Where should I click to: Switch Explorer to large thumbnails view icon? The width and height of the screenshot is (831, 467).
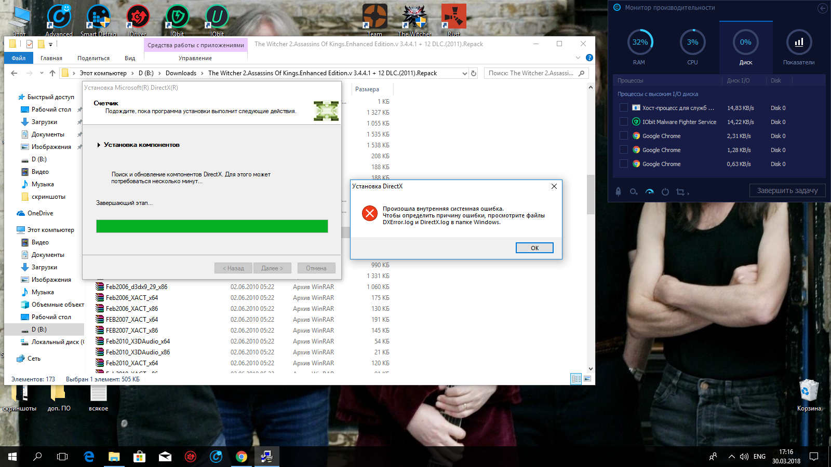(x=587, y=379)
